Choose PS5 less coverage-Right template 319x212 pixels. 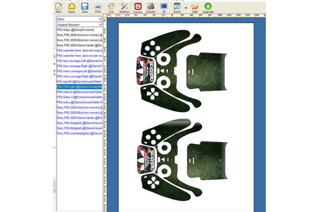79,66
